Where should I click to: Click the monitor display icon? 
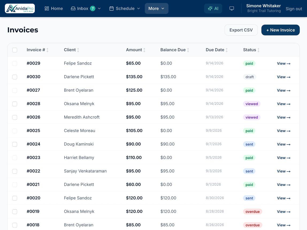[232, 8]
